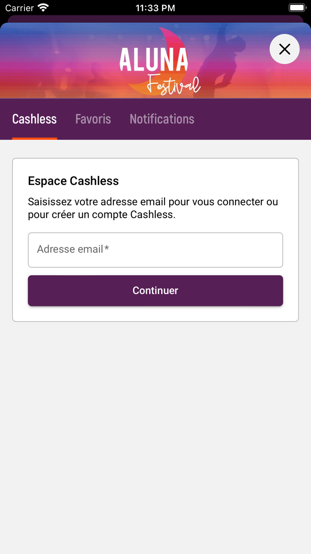Click the Wi-Fi status icon
The width and height of the screenshot is (311, 554).
click(x=43, y=8)
